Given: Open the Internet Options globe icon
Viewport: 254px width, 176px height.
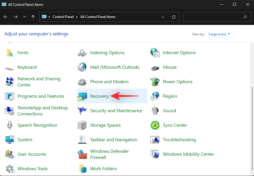Looking at the screenshot, I should tap(155, 53).
